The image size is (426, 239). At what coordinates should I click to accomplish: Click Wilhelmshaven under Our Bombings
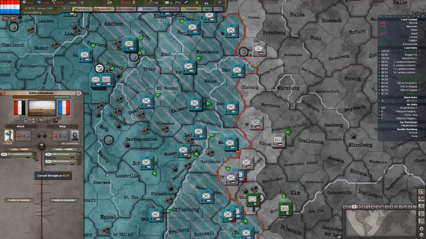point(409,125)
